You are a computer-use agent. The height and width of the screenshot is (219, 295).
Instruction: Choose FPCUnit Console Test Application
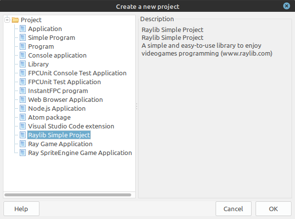(77, 73)
